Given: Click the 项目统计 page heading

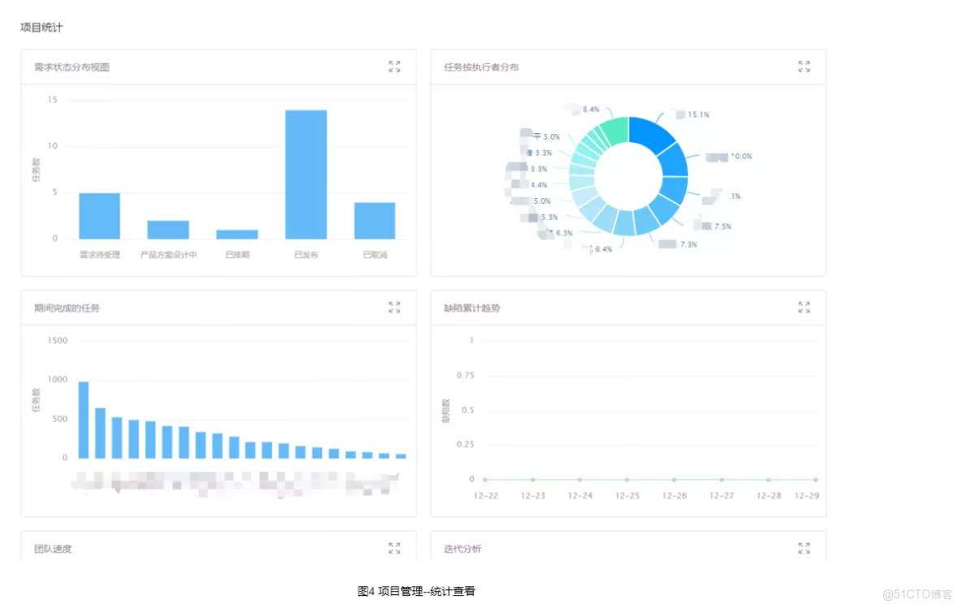Looking at the screenshot, I should point(41,27).
